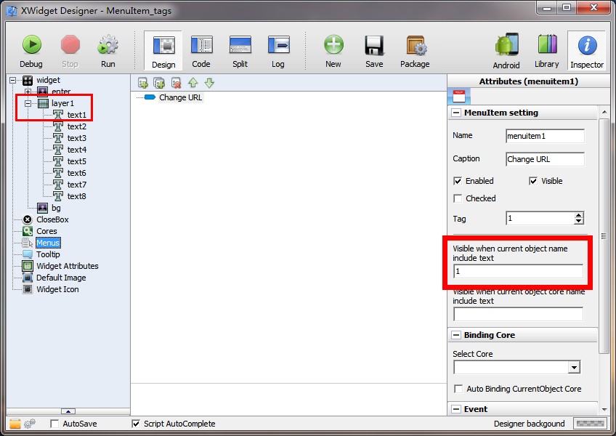Click the delete menu item icon
This screenshot has width=616, height=436.
176,83
